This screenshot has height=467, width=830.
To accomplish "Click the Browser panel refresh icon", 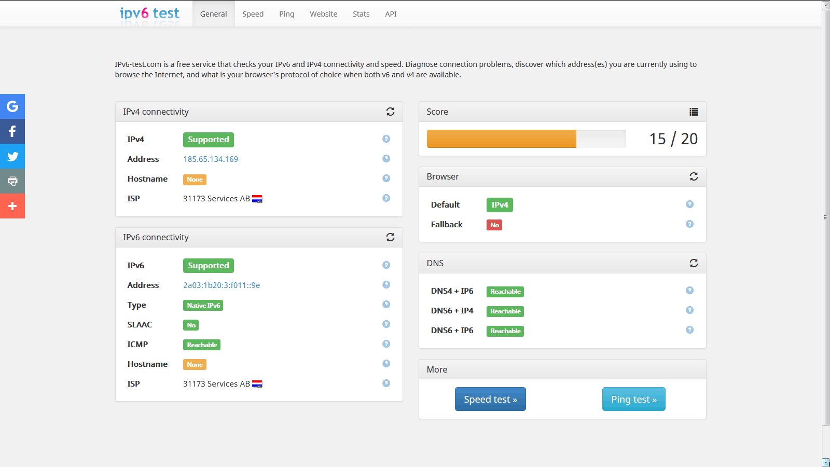I will (x=694, y=176).
